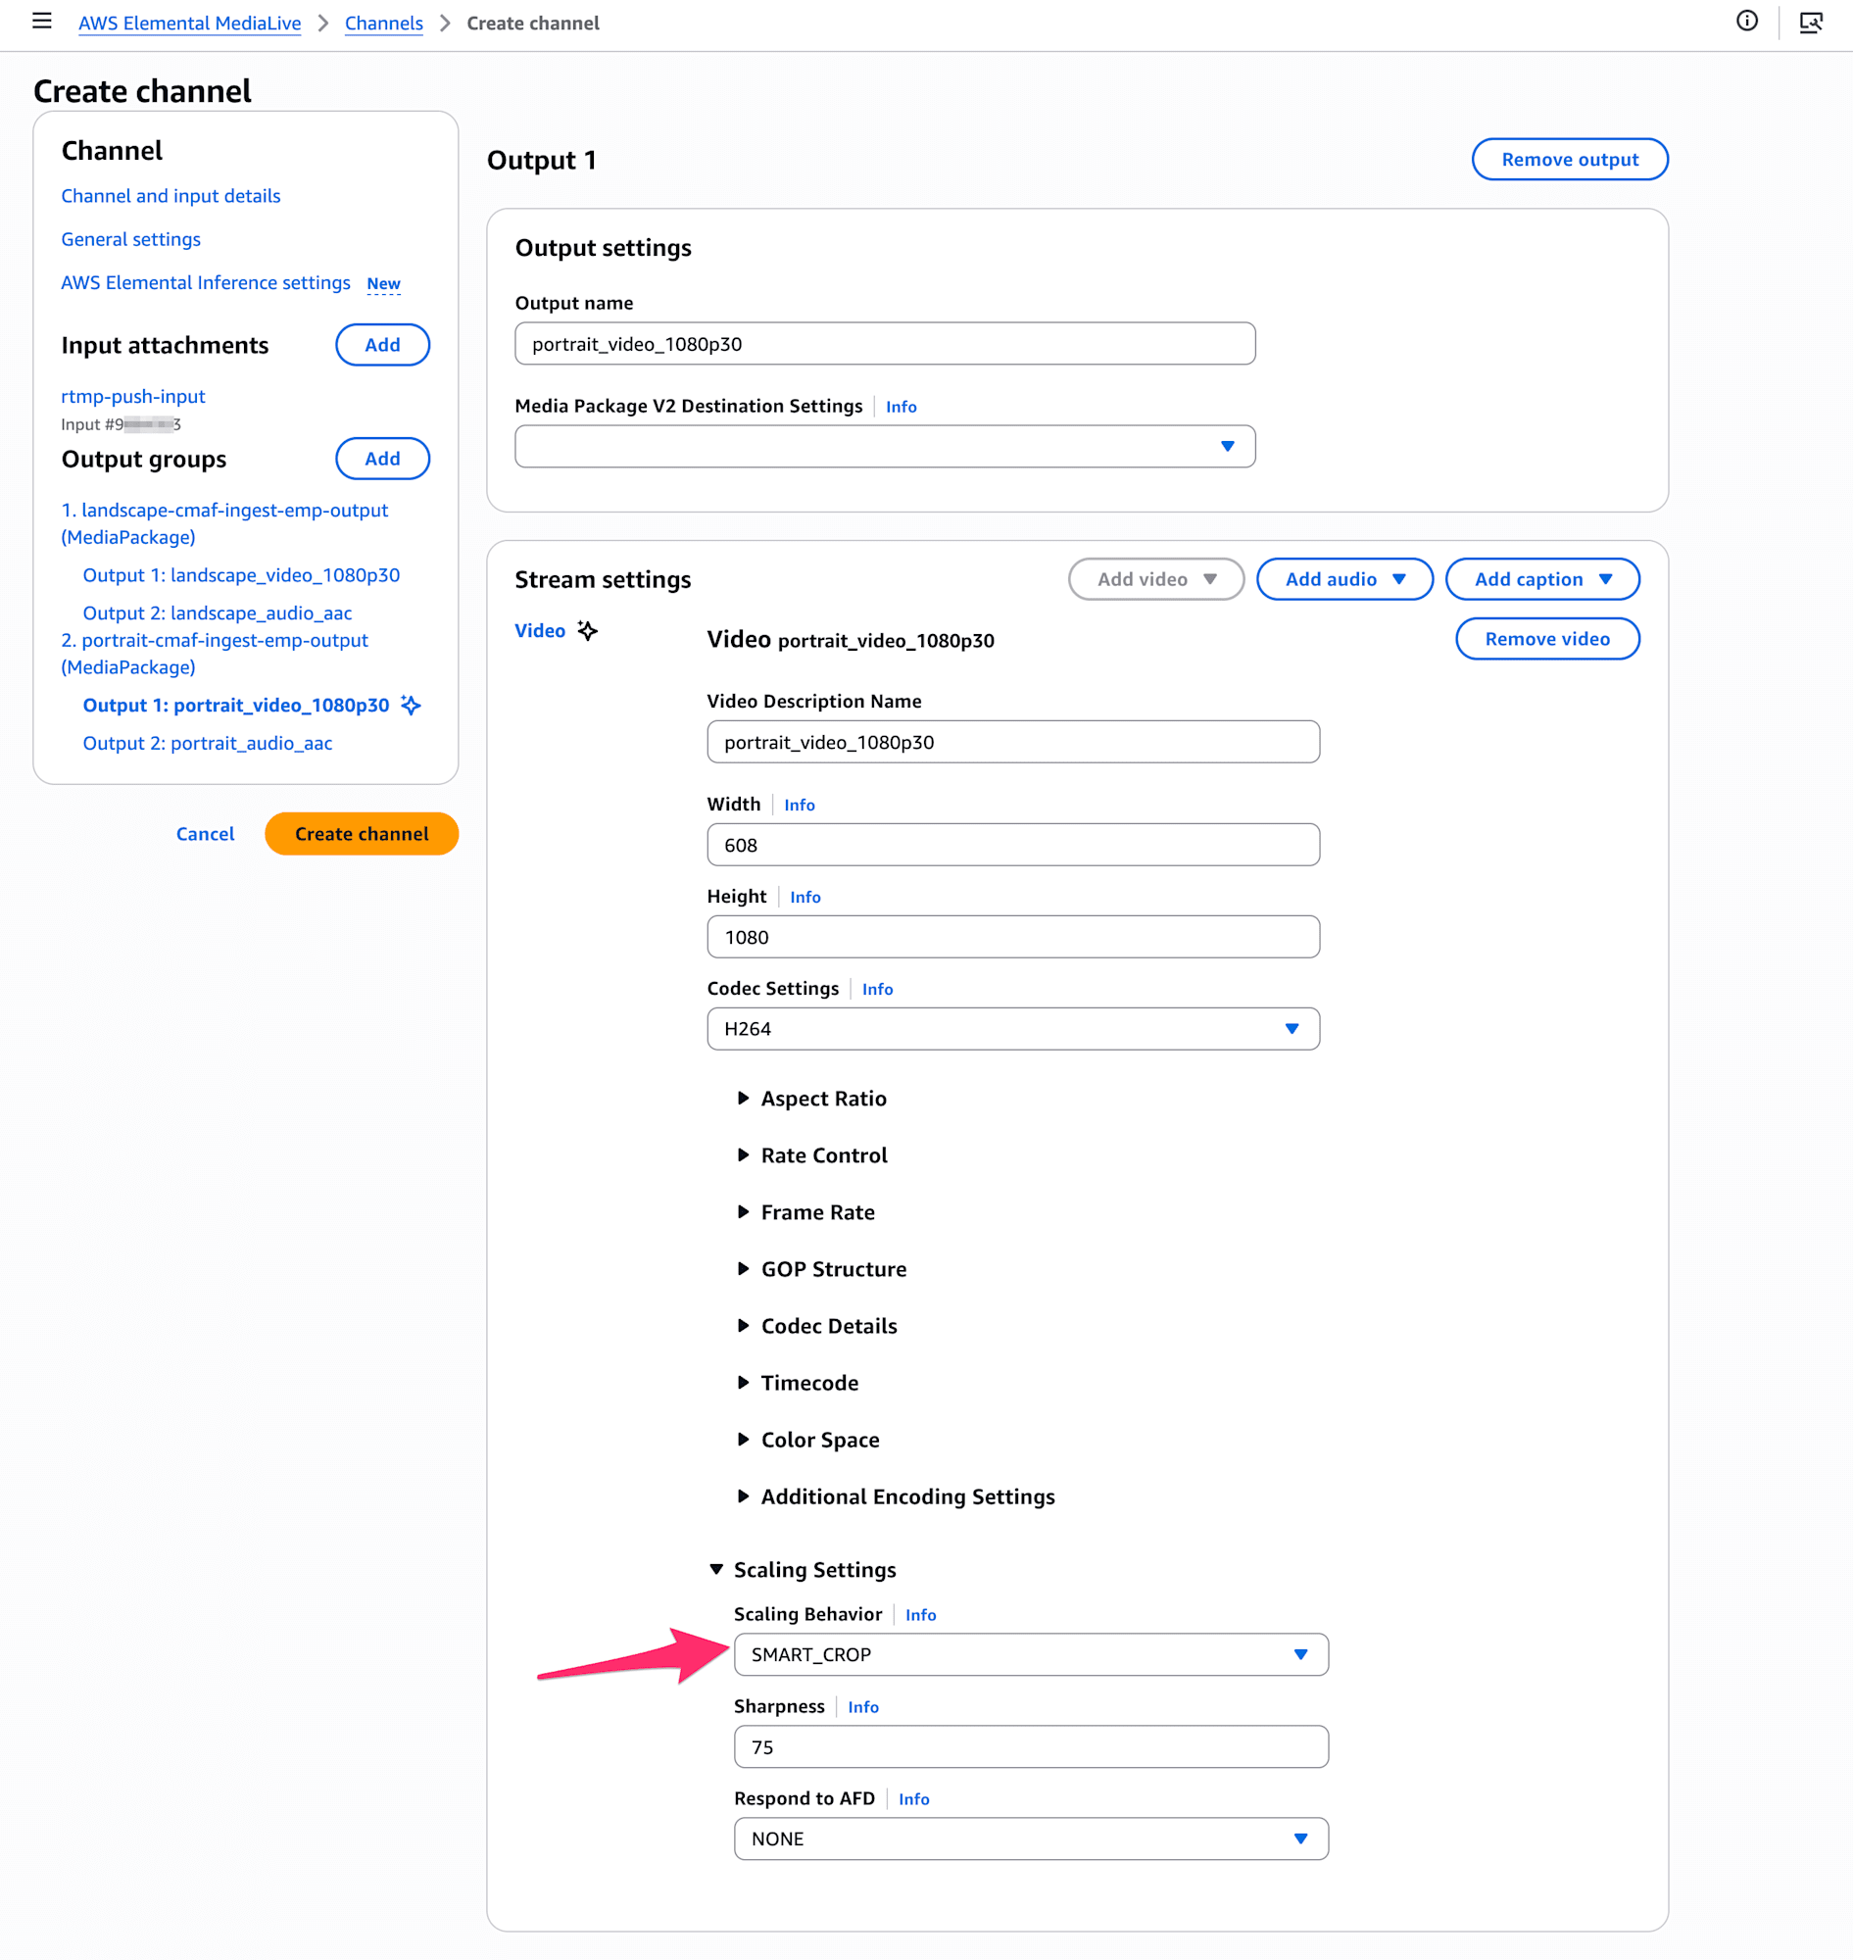1853x1960 pixels.
Task: Open the hamburger navigation menu
Action: click(41, 22)
